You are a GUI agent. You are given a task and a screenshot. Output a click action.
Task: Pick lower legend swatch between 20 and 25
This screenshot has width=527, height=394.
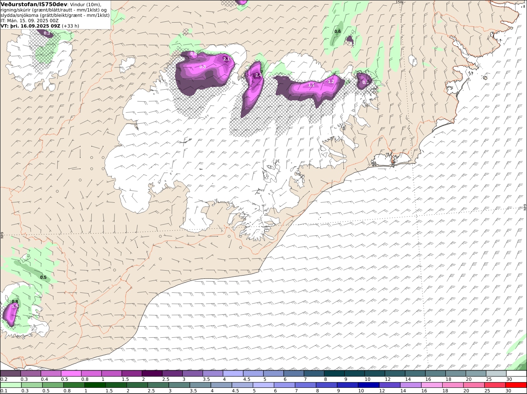[474, 385]
